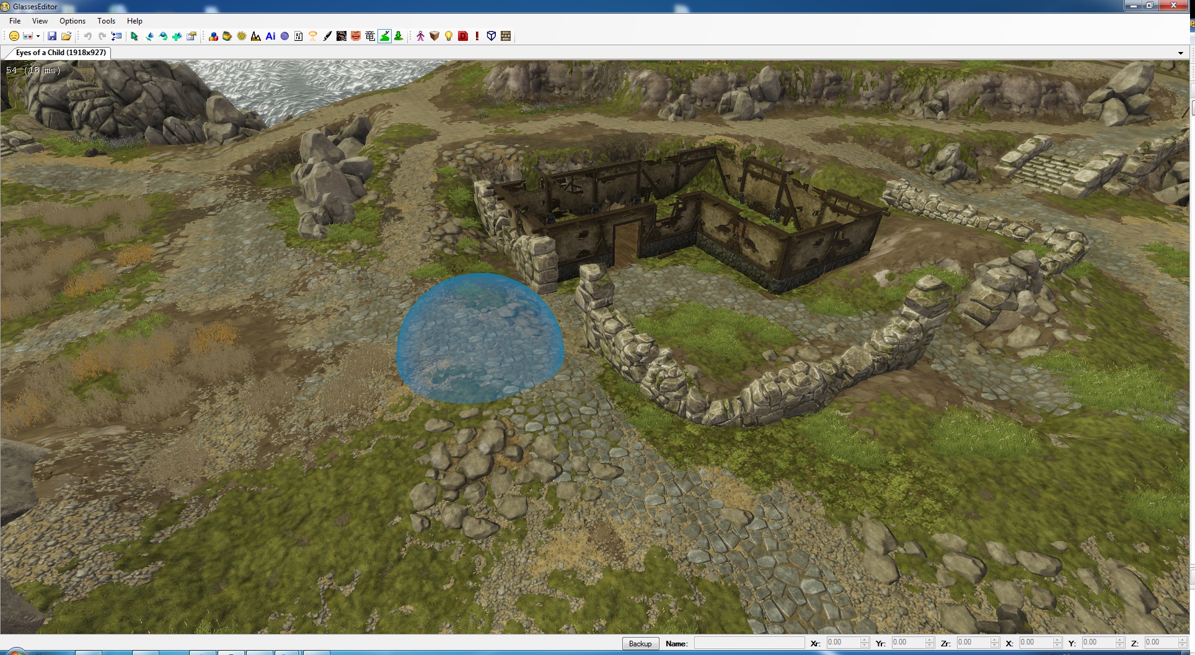Click the blue floppy disk save icon

point(52,37)
